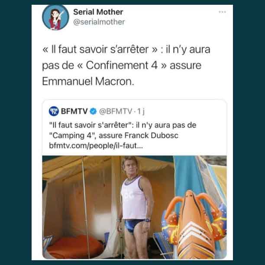Click the "Emmanuel Macron." text line
265x265 pixels.
[88, 81]
